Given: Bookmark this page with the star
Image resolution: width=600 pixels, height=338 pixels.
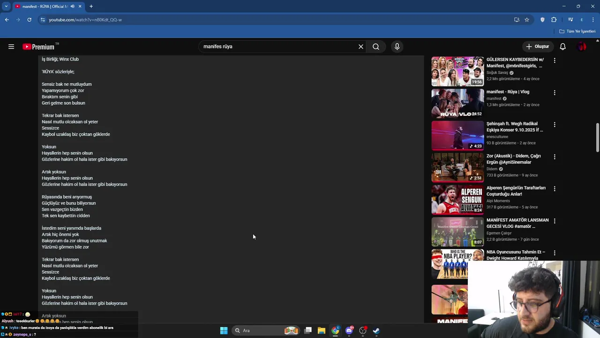Looking at the screenshot, I should (x=527, y=20).
